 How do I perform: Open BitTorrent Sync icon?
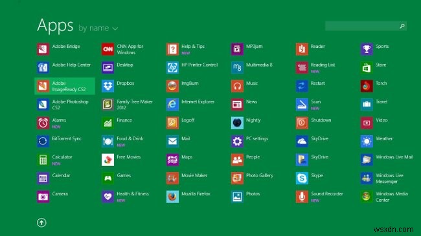point(43,142)
